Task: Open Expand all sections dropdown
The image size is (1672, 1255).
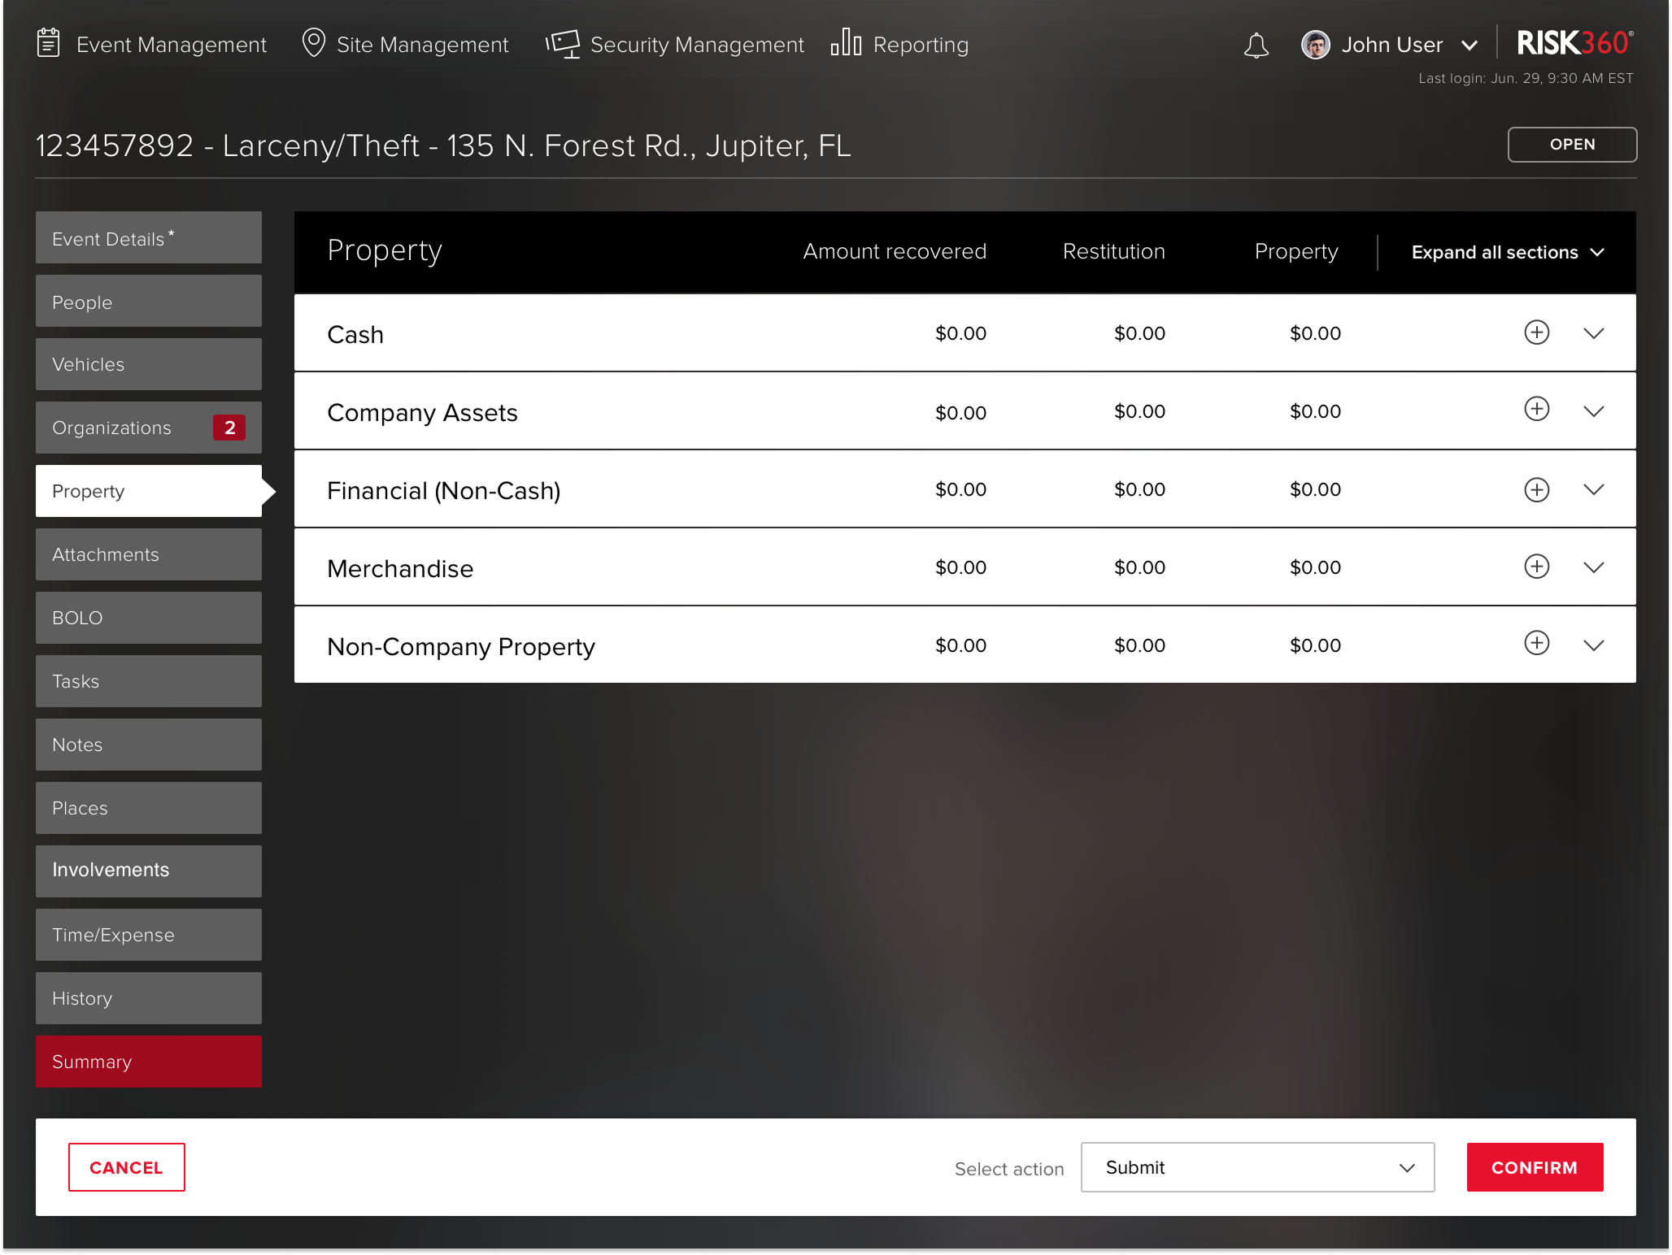Action: pyautogui.click(x=1507, y=252)
